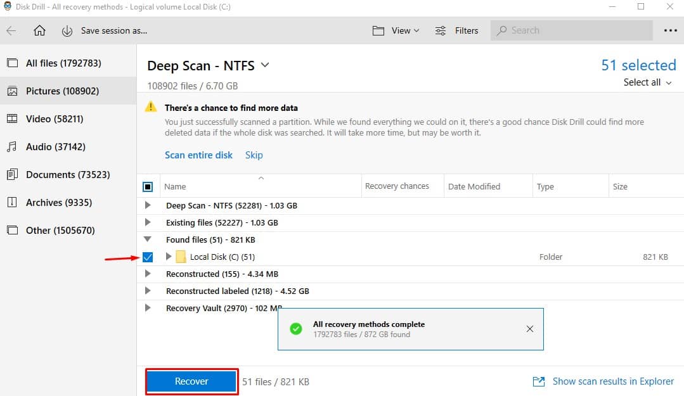Screen dimensions: 684x396
Task: Open the Select all dropdown
Action: tap(647, 82)
